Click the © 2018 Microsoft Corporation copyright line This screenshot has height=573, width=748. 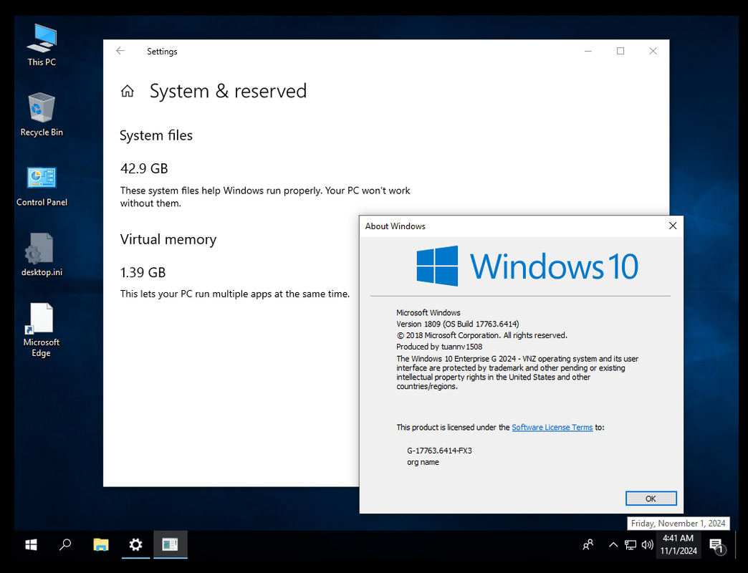pyautogui.click(x=481, y=335)
